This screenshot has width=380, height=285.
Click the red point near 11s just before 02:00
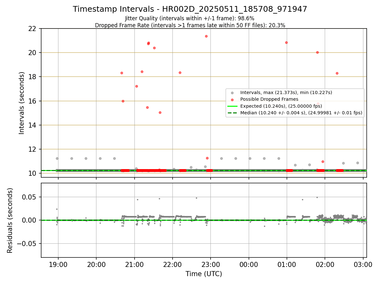323,161
